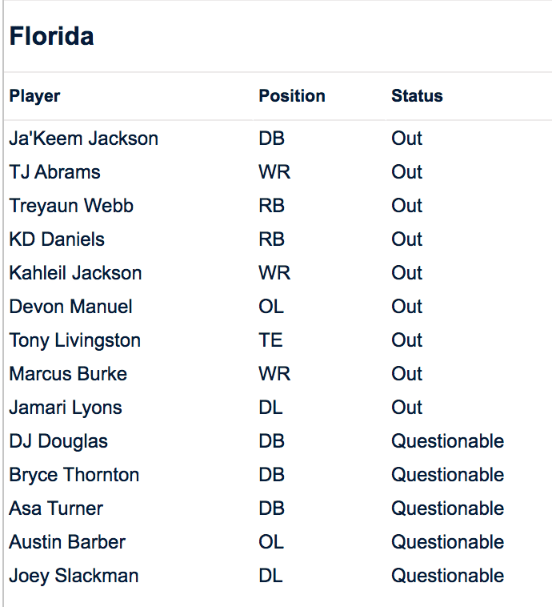Viewport: 552px width, 607px height.
Task: Click the Player column header
Action: (35, 96)
